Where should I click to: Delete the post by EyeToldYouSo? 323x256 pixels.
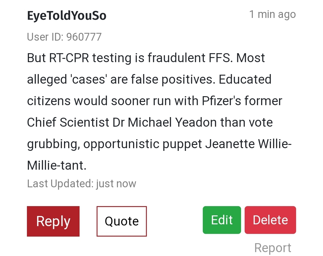coord(270,220)
